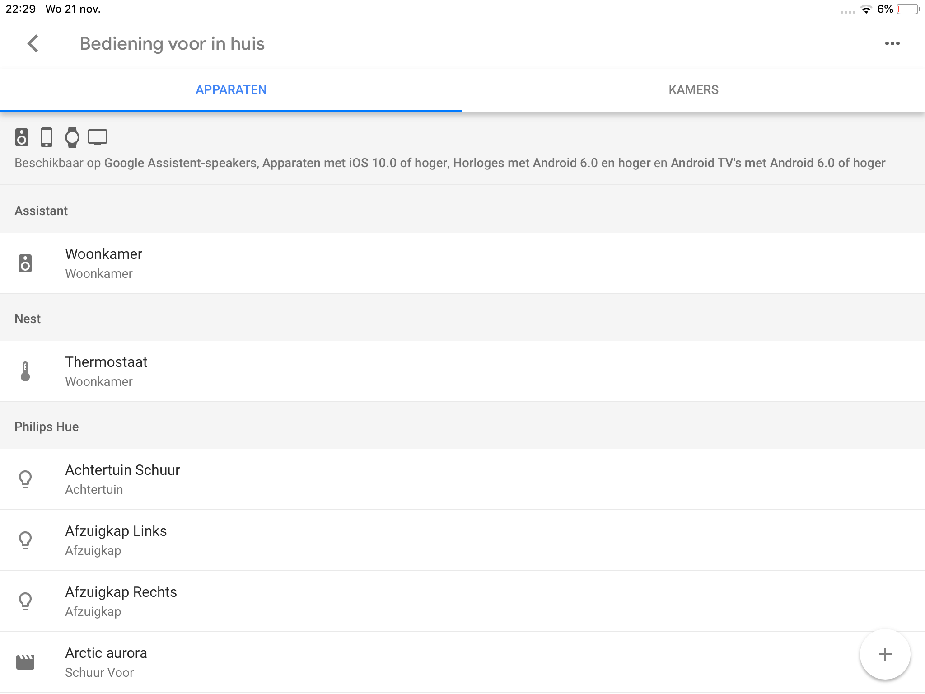Tap the TV icon in availability row
Image resolution: width=925 pixels, height=694 pixels.
click(x=98, y=137)
